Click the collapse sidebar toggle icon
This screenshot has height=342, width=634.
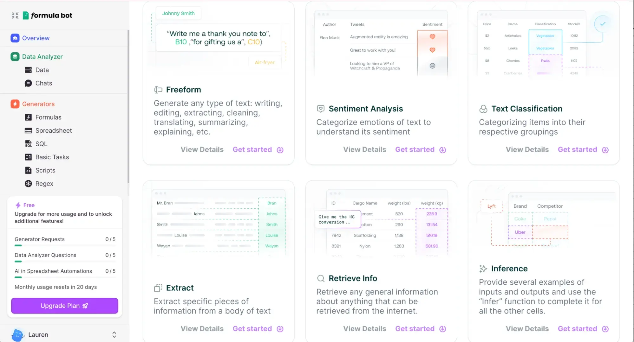[x=15, y=15]
